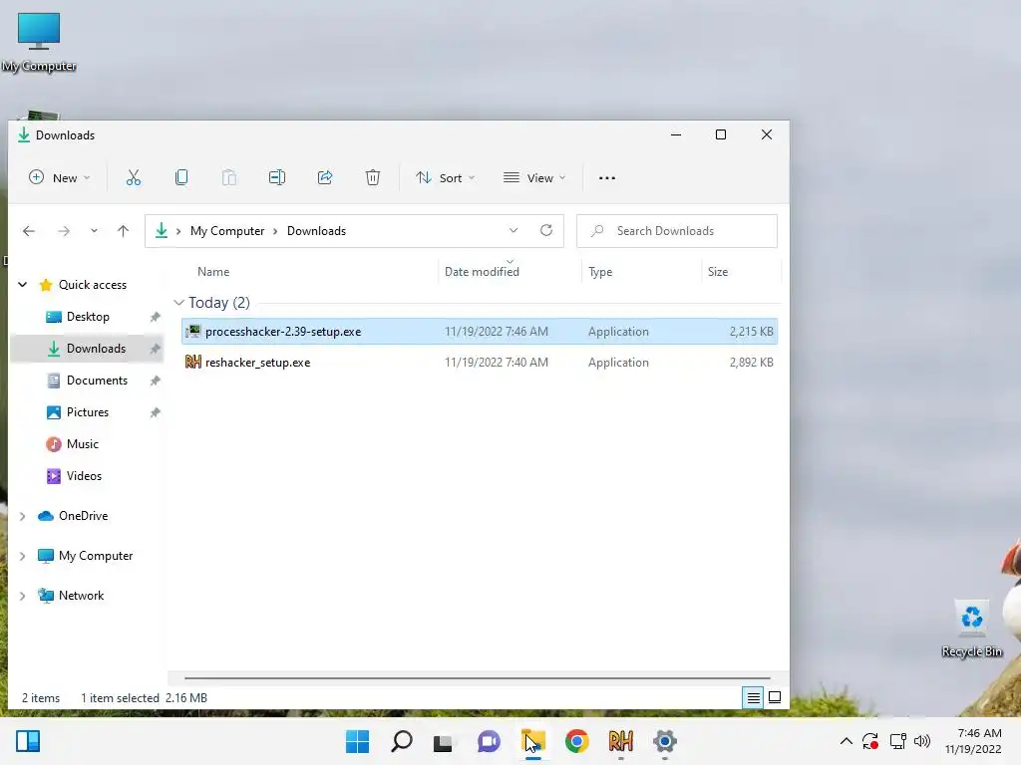This screenshot has height=765, width=1021.
Task: Open the See more ellipsis menu
Action: [607, 177]
